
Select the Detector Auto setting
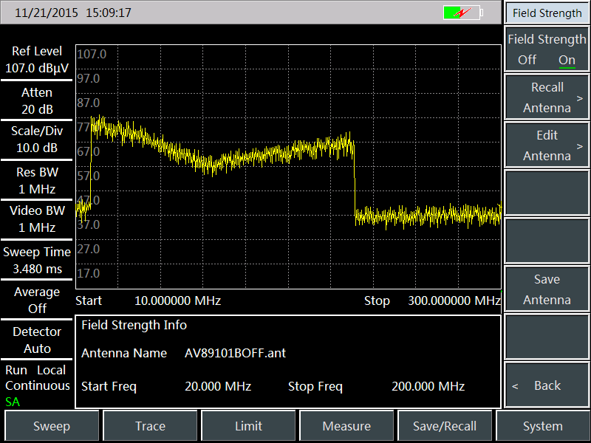tap(37, 340)
